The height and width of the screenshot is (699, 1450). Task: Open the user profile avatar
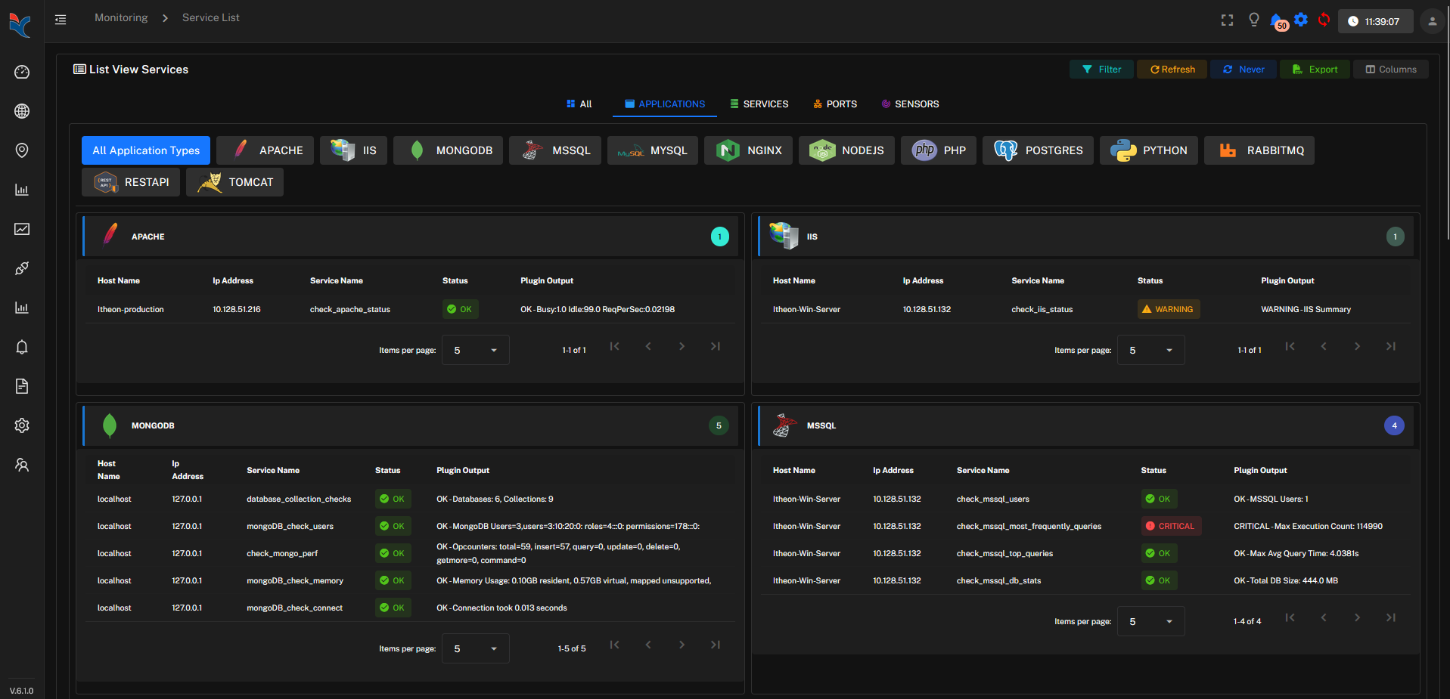1432,21
